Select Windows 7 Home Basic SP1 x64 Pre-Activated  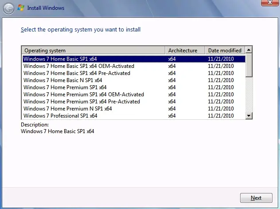(x=134, y=73)
